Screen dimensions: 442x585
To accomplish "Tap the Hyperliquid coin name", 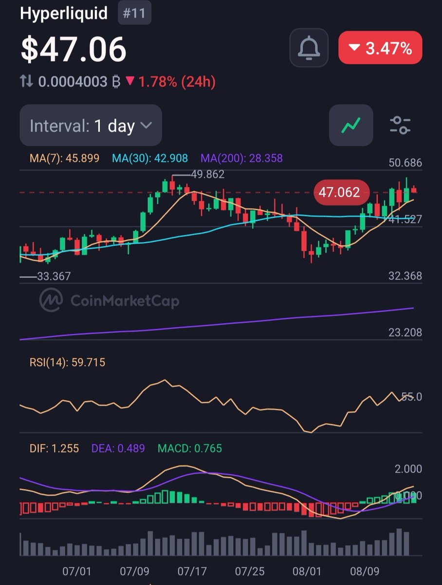I will tap(64, 13).
